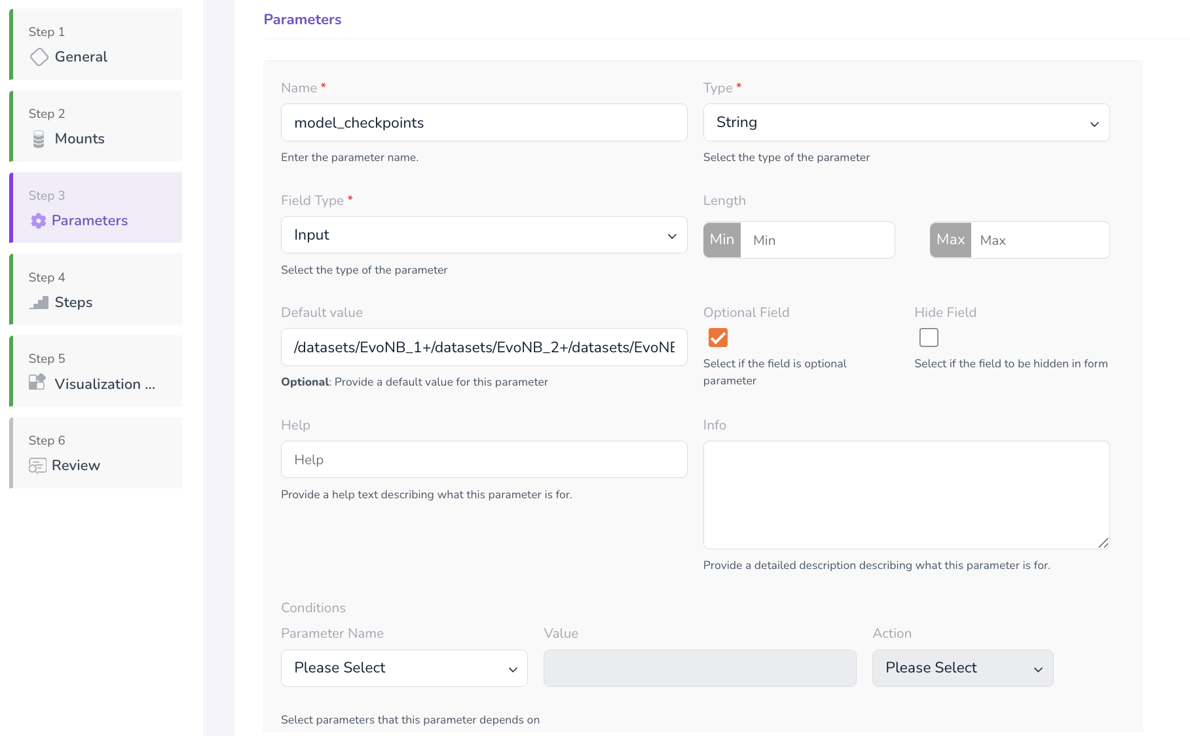Viewport: 1190px width, 736px height.
Task: Open Step 6 Review
Action: (97, 453)
